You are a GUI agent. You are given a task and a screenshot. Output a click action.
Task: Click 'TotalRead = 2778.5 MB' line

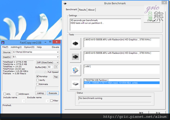pyautogui.click(x=15, y=62)
